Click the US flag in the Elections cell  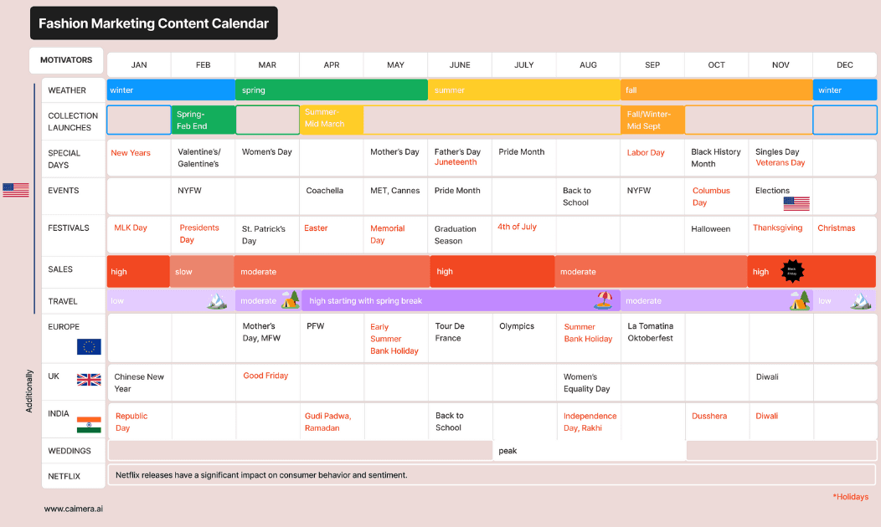tap(796, 204)
